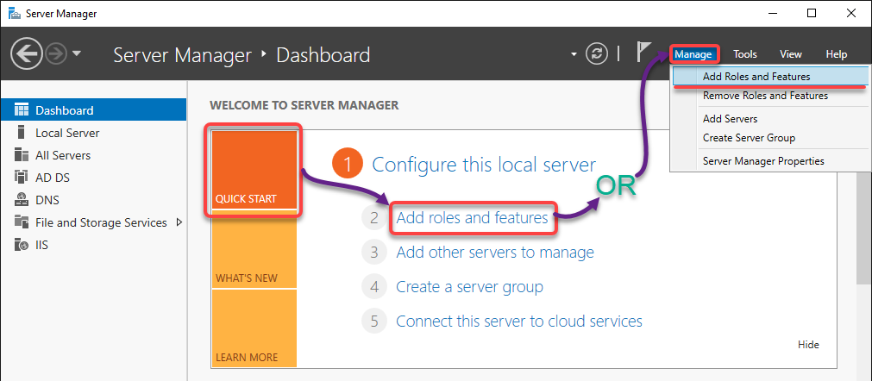Click the WHAT'S NEW tile
872x381 pixels.
click(254, 251)
